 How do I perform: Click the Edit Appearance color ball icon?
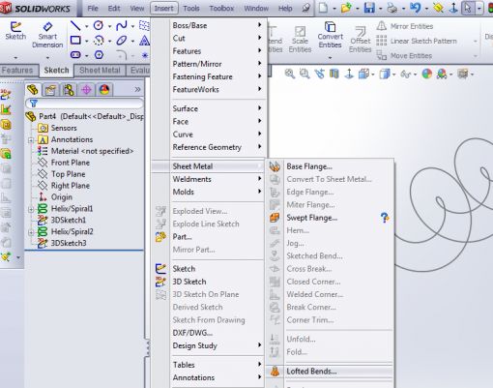tap(427, 74)
